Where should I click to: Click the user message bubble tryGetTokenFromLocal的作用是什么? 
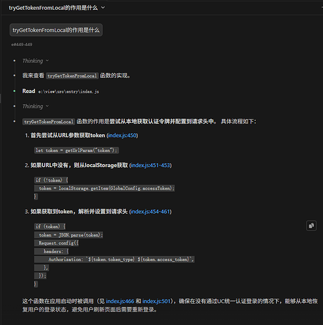56,30
